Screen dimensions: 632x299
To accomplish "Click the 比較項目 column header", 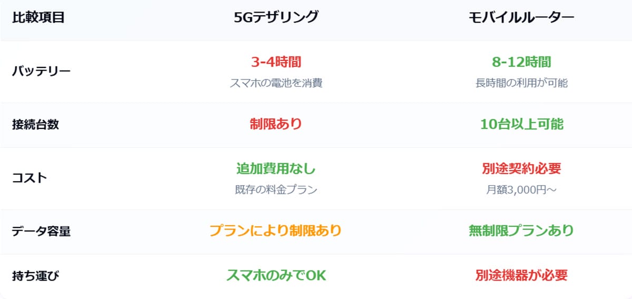I will pos(38,17).
